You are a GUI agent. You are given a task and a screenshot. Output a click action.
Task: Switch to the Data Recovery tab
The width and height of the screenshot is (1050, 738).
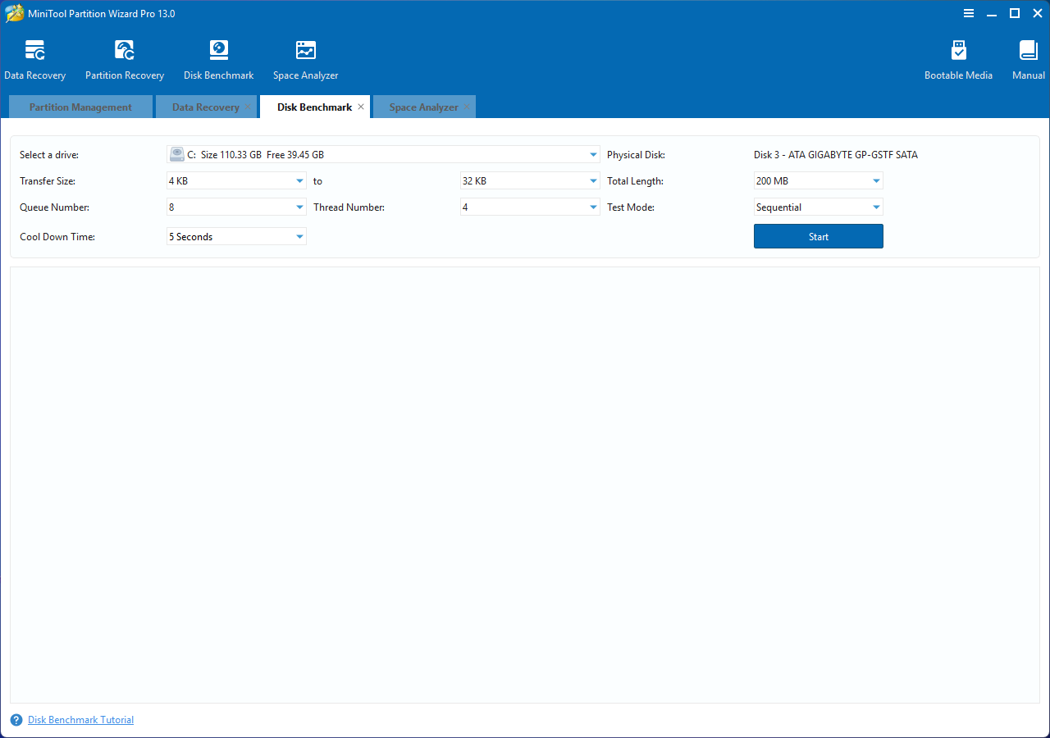[206, 107]
